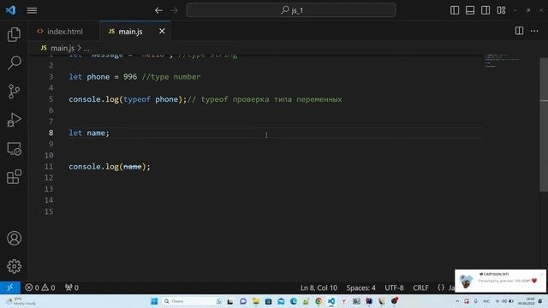Click line number 3 in the gutter
This screenshot has width=548, height=308.
[51, 76]
